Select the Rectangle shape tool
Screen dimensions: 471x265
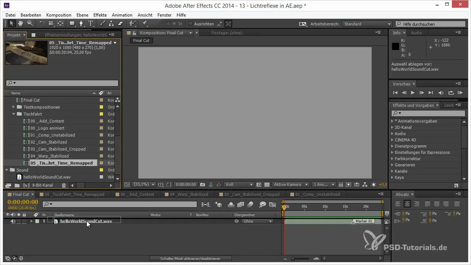pyautogui.click(x=72, y=24)
